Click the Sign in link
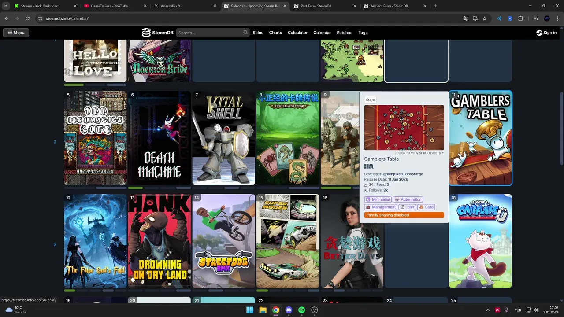This screenshot has height=317, width=564. click(x=546, y=33)
